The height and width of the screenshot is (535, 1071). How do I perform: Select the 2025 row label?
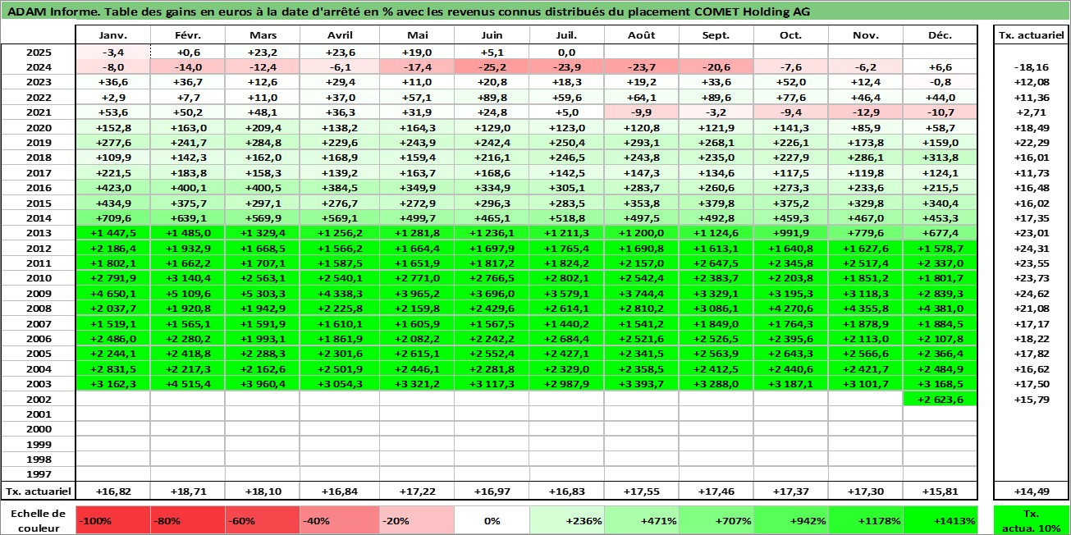tap(38, 52)
